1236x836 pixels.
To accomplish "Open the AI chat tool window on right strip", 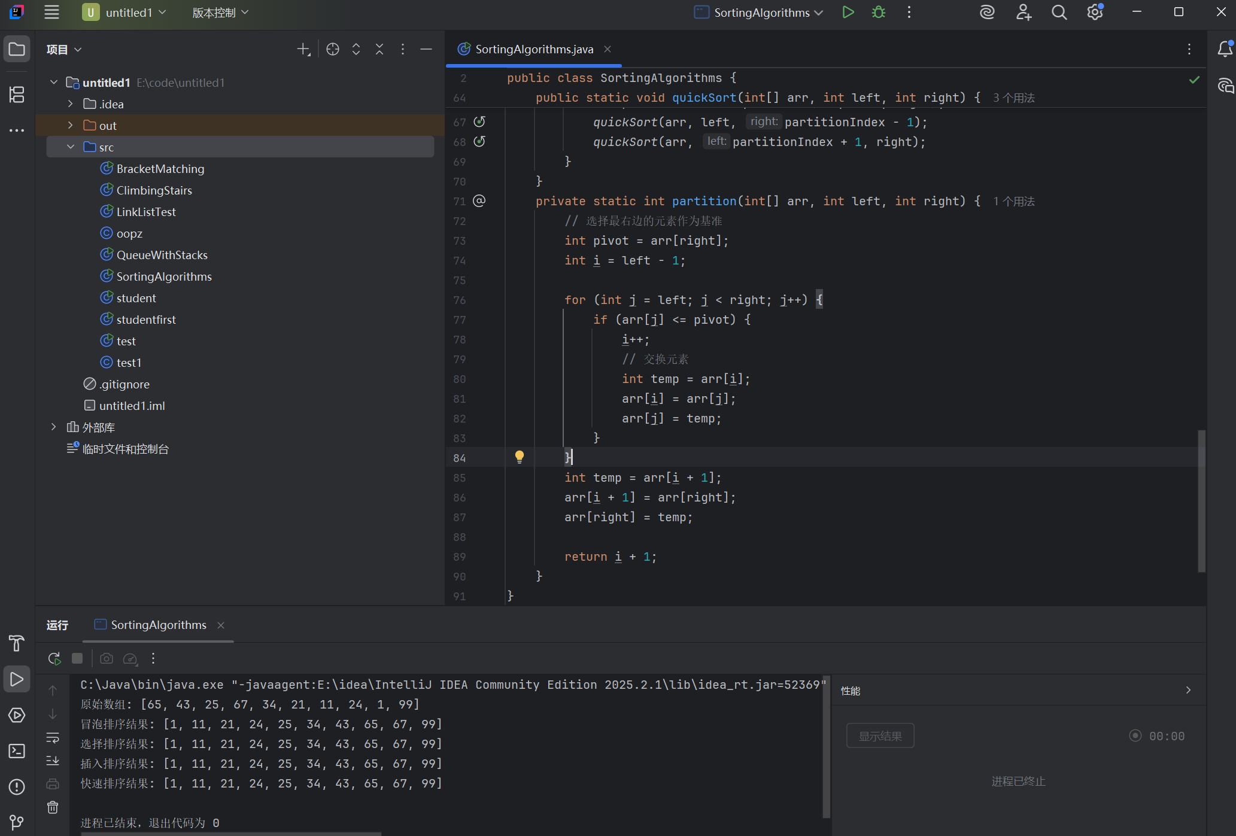I will pyautogui.click(x=1225, y=86).
